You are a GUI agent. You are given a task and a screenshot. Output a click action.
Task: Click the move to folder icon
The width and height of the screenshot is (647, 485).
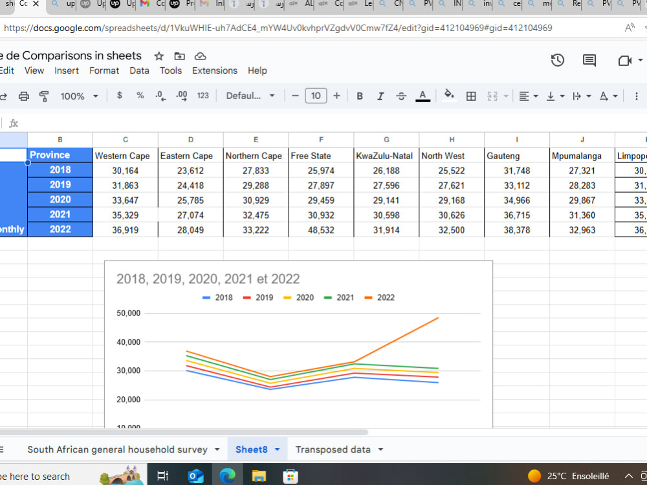179,56
